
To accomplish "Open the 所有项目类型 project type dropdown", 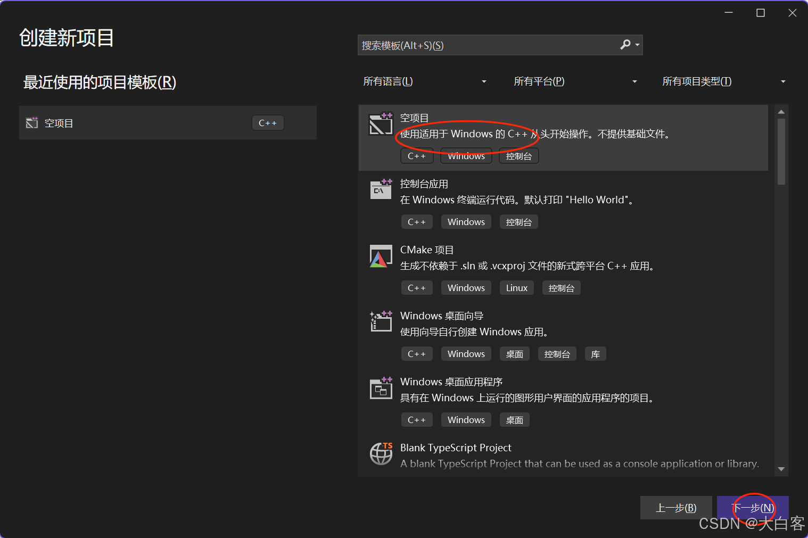I will [x=724, y=81].
